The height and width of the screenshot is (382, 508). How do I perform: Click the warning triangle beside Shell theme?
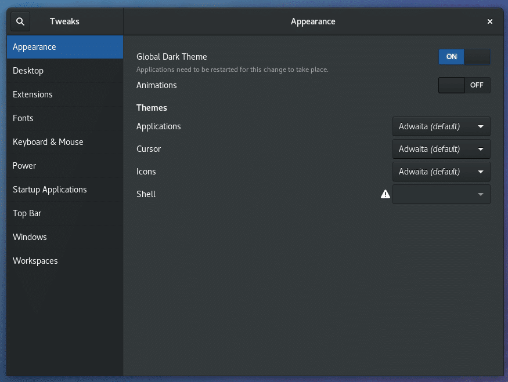click(385, 194)
